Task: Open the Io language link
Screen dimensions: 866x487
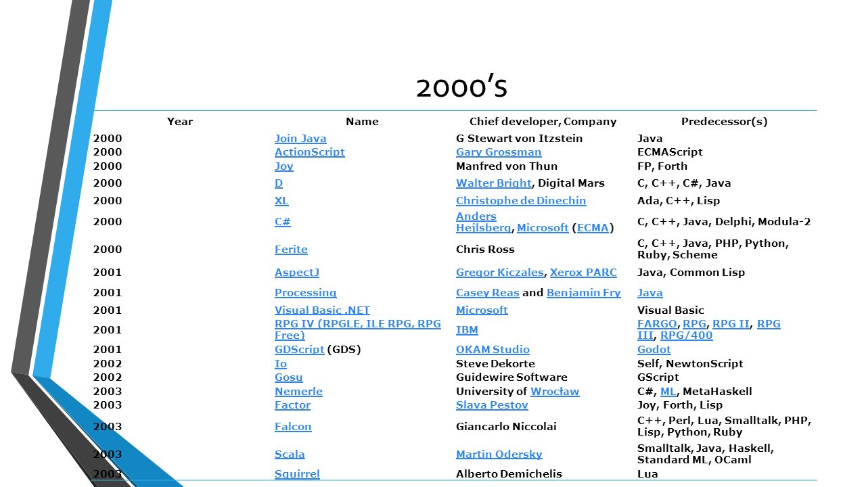Action: [281, 364]
